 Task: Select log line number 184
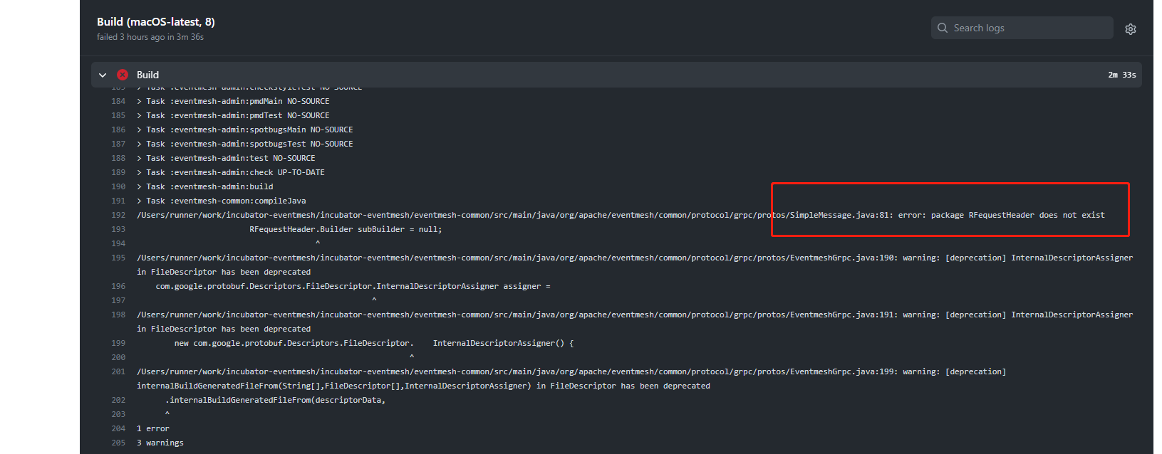[118, 101]
